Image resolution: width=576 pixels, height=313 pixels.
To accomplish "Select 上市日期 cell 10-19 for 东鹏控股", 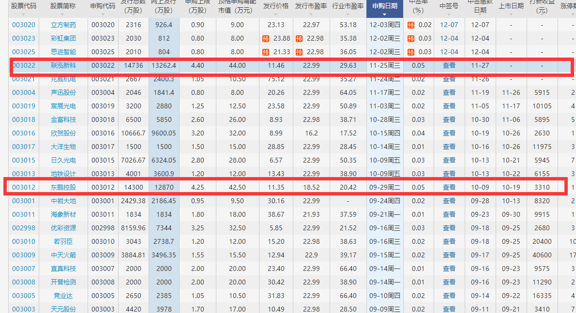I will 511,188.
